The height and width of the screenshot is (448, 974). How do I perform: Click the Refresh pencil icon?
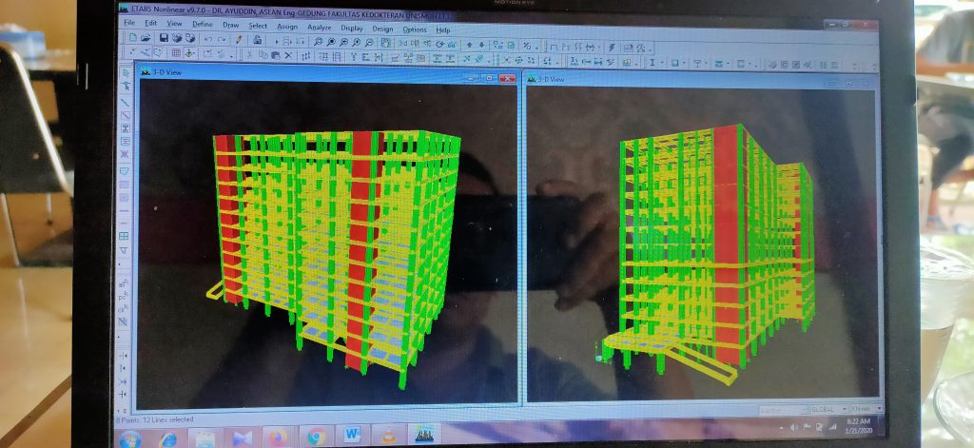coord(239,40)
